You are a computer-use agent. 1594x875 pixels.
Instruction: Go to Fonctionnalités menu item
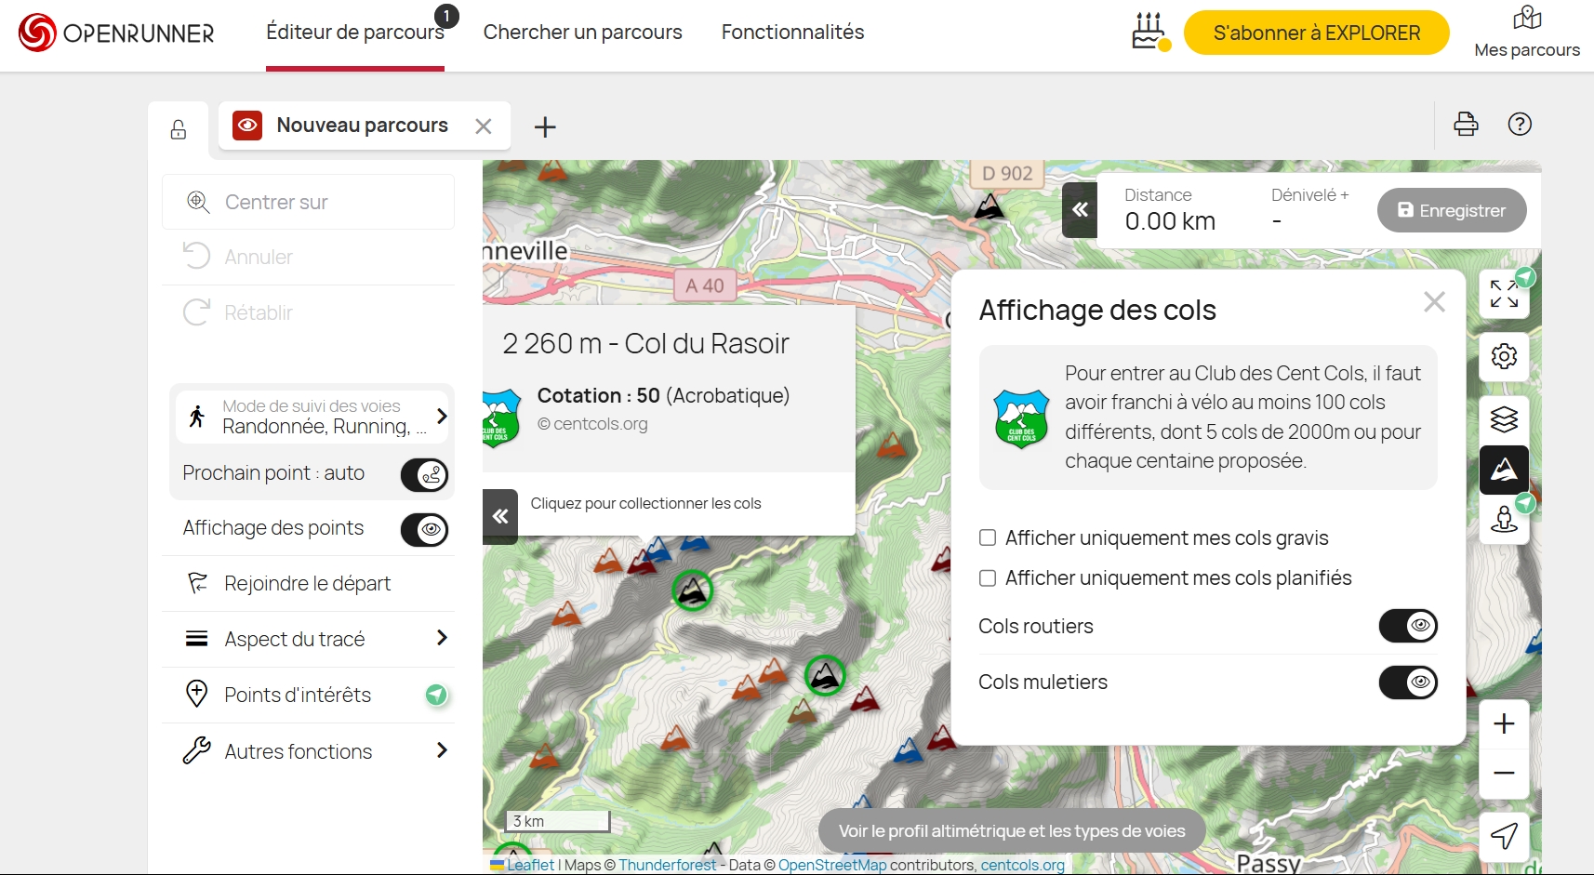point(792,33)
